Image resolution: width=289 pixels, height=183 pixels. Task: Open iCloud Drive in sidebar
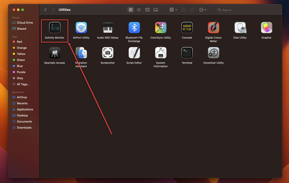click(x=23, y=23)
